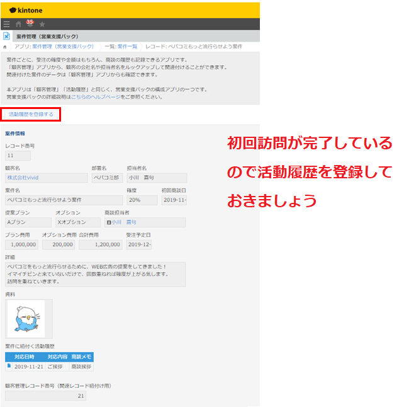Click the parakeet image thumbnail in 資料

pos(26,319)
